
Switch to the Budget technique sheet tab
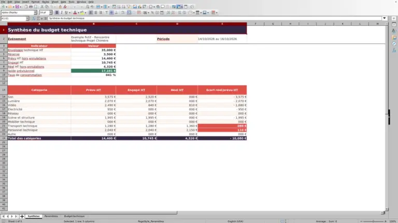pyautogui.click(x=74, y=216)
